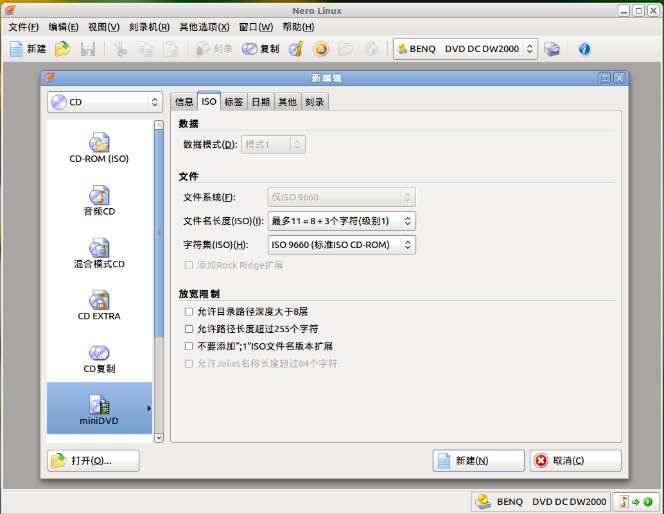Click the blue information icon

pyautogui.click(x=584, y=49)
